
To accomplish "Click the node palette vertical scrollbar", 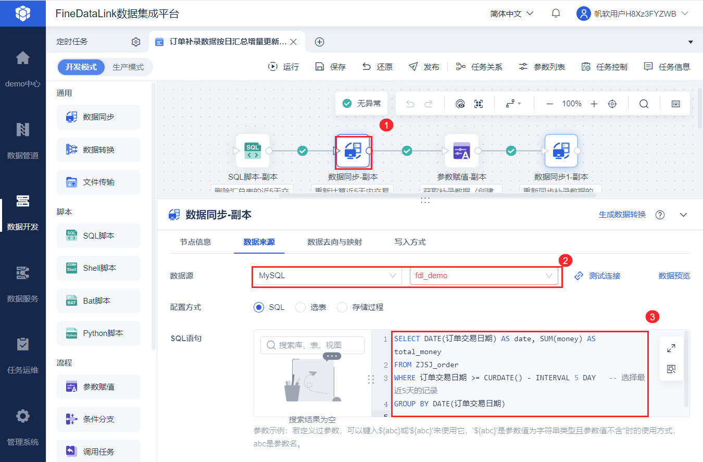I will [x=153, y=216].
